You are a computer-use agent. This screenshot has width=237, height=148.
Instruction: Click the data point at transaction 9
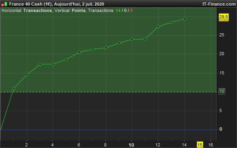119,43
